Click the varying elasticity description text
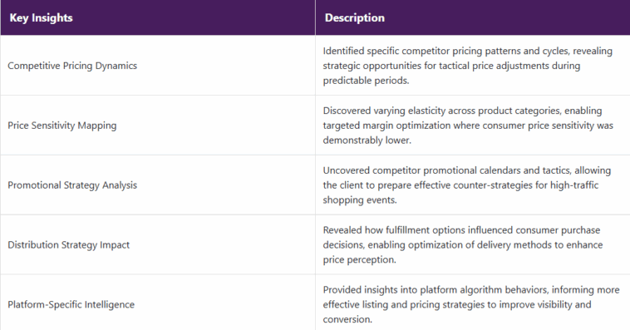Screen dimensions: 630x330 point(468,126)
